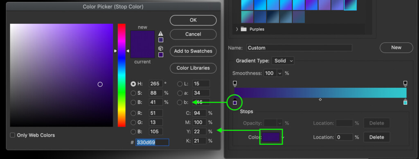Choose third gradient preset in second row
Image resolution: width=419 pixels, height=159 pixels.
coord(273,17)
